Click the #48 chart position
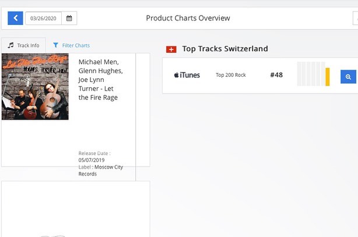Screen dimensions: 358x237 (x=276, y=75)
